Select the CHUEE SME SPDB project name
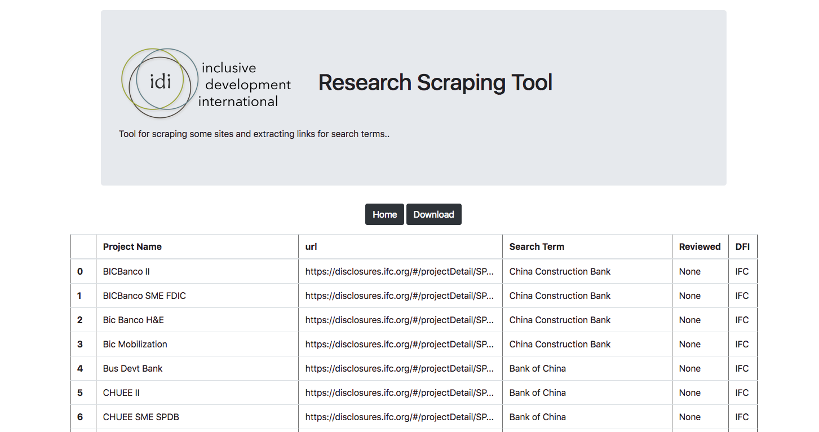Image resolution: width=819 pixels, height=432 pixels. click(141, 417)
